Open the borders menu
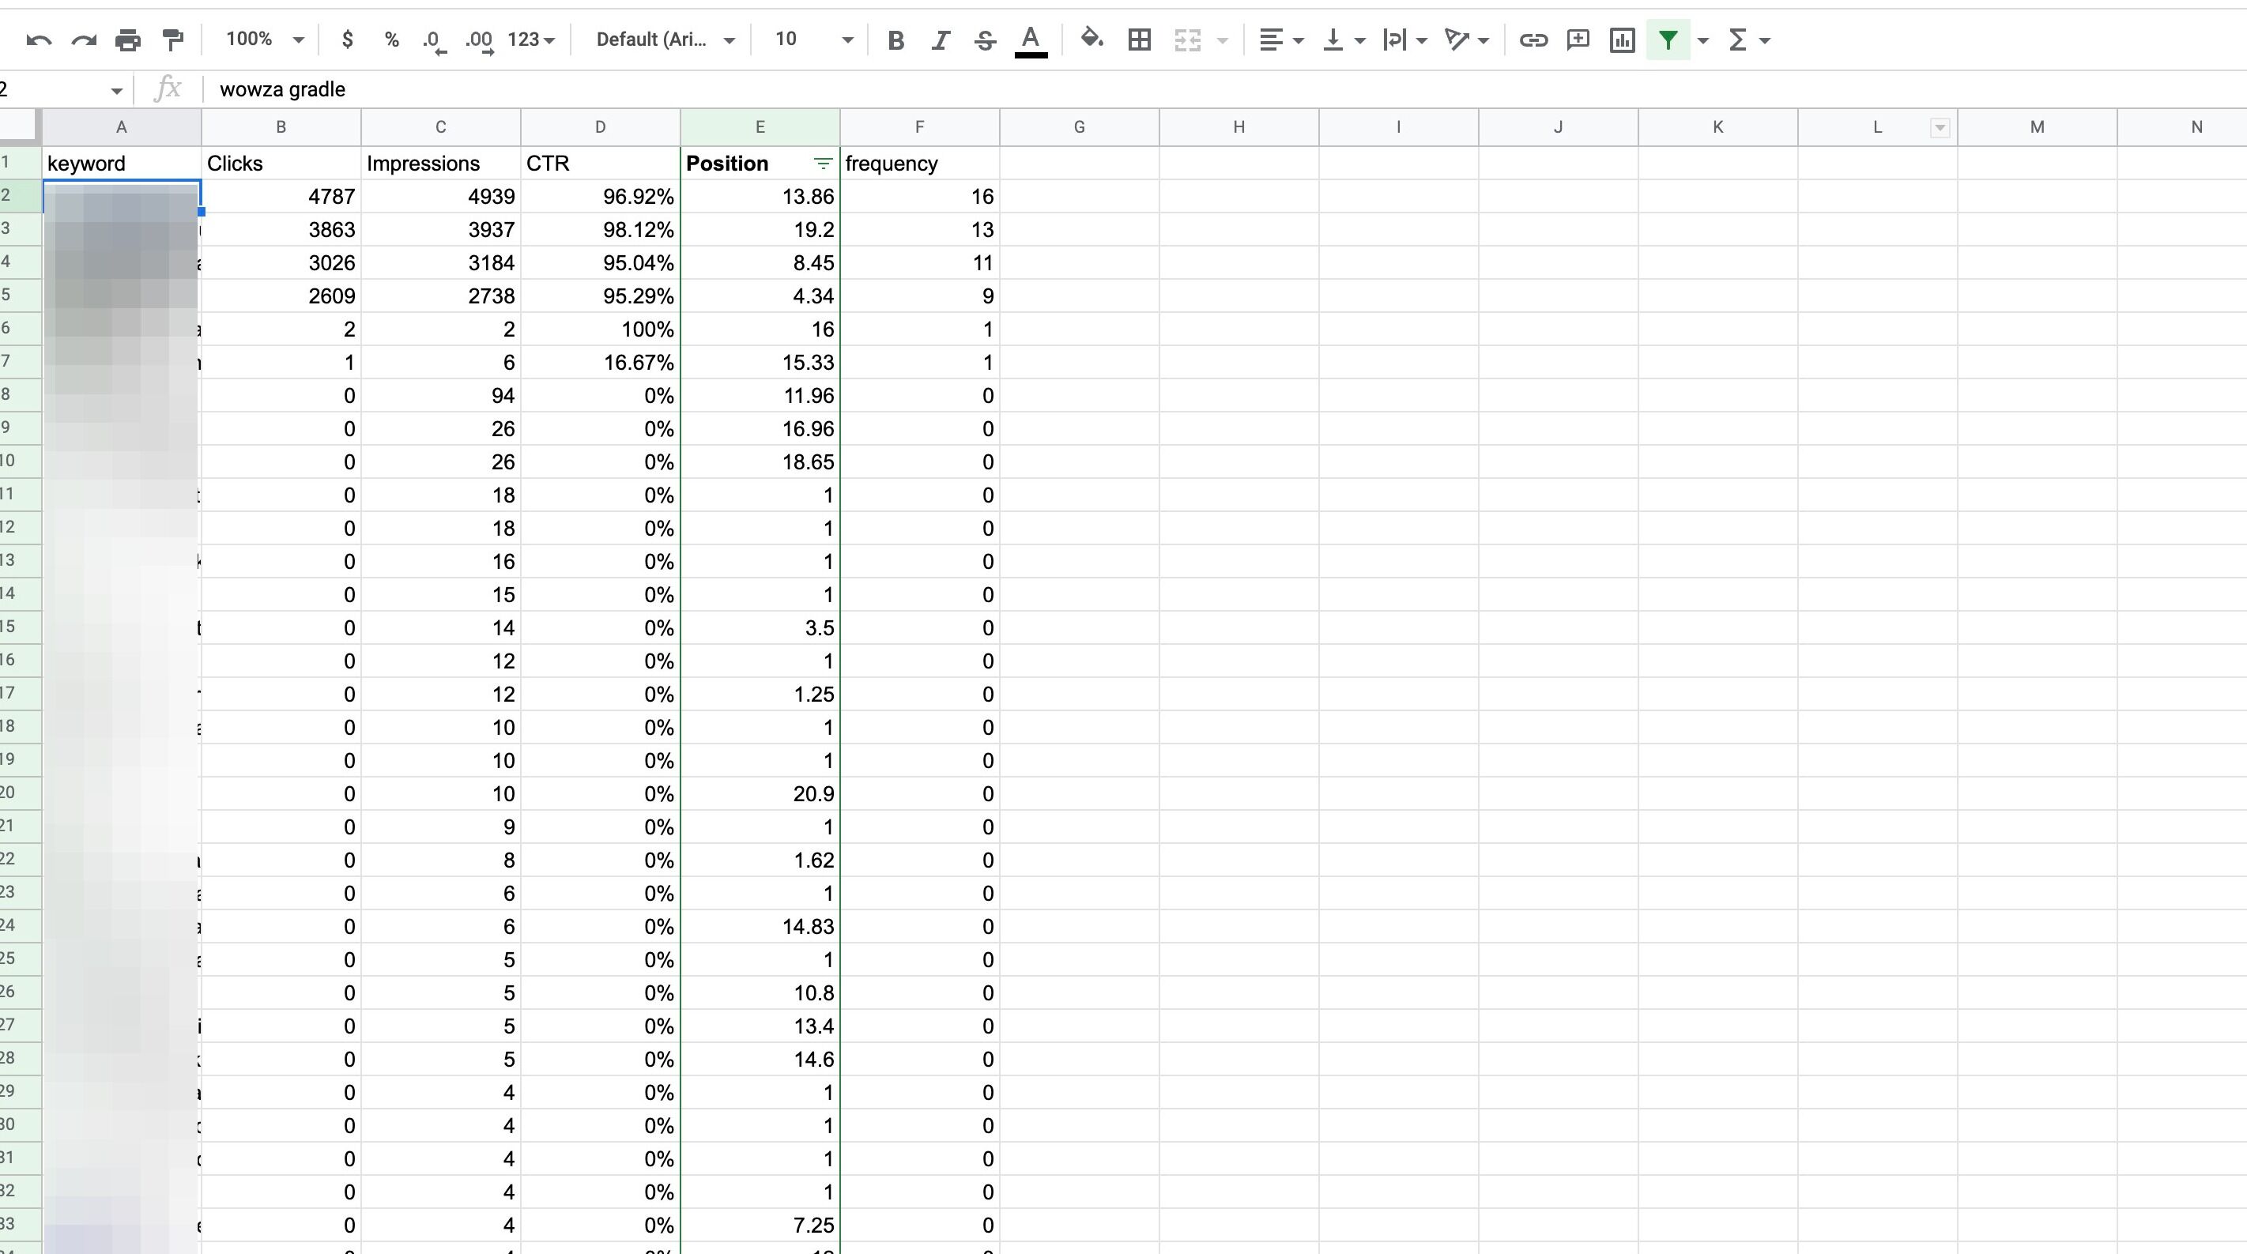Viewport: 2247px width, 1254px height. (x=1139, y=40)
